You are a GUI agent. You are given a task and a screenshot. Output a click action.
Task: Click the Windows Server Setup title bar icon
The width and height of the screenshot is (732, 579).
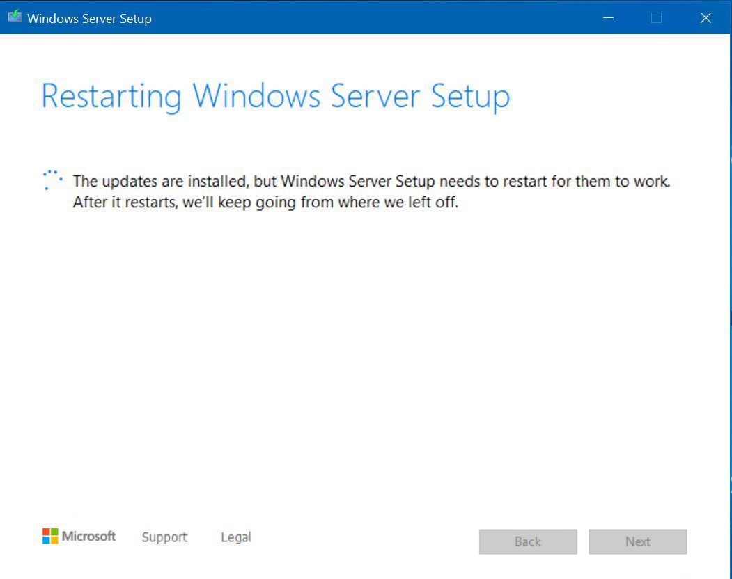click(x=15, y=16)
